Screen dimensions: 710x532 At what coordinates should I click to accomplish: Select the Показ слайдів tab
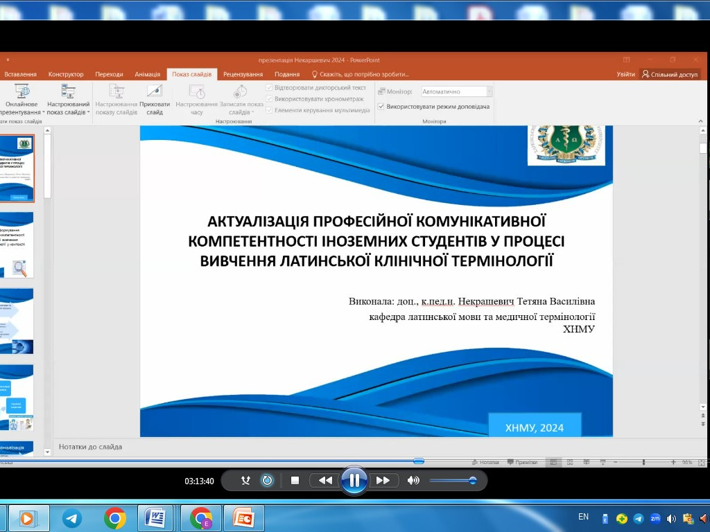click(x=191, y=74)
